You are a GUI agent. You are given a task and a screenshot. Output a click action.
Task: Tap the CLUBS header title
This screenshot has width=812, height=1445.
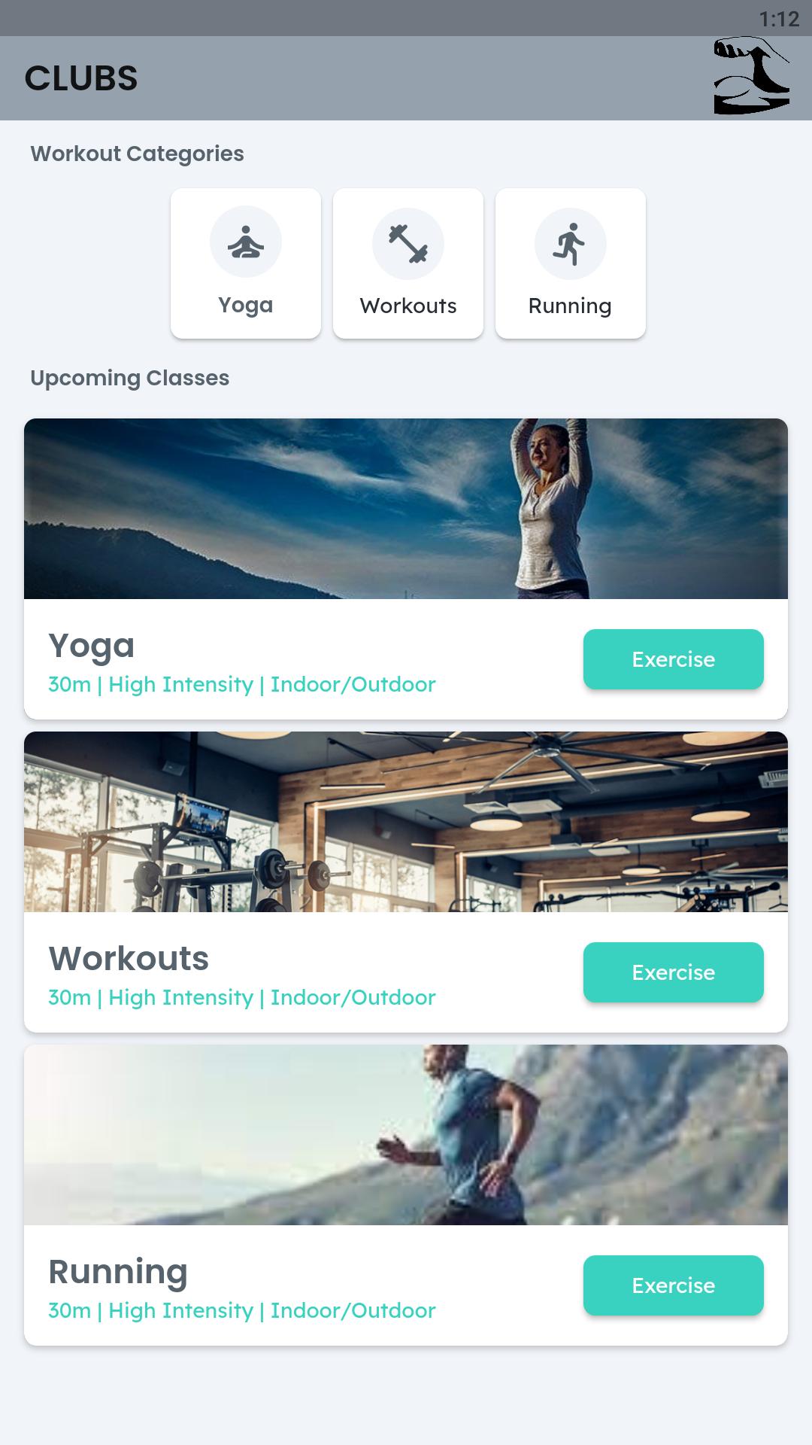pyautogui.click(x=81, y=78)
